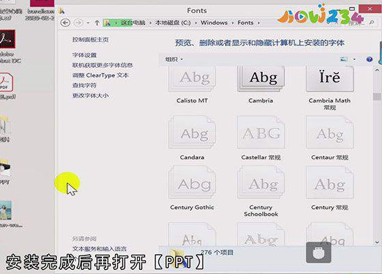Click 这台电脑 in the address path

coord(133,23)
